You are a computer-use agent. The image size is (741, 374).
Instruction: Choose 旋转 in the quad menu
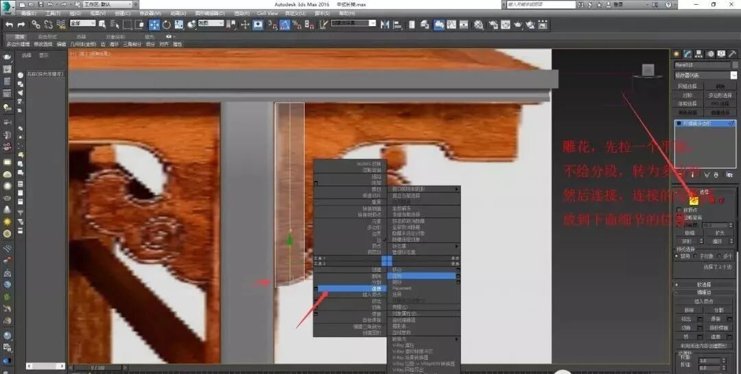421,275
